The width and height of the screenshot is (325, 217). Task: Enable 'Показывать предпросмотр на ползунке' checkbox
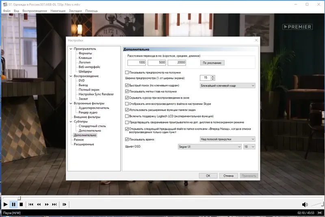127,73
